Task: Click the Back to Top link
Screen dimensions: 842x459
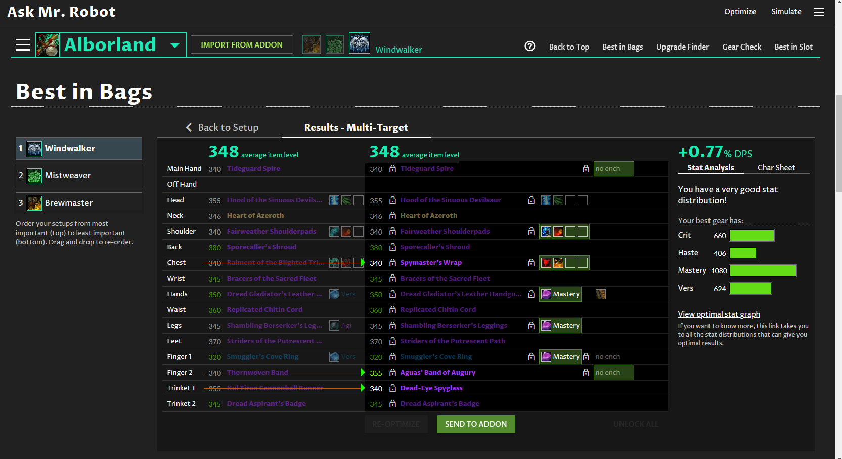Action: (569, 47)
